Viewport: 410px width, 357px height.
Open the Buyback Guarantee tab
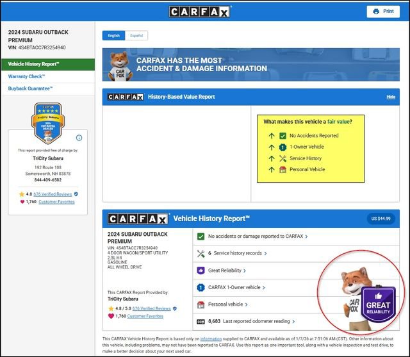tap(30, 88)
